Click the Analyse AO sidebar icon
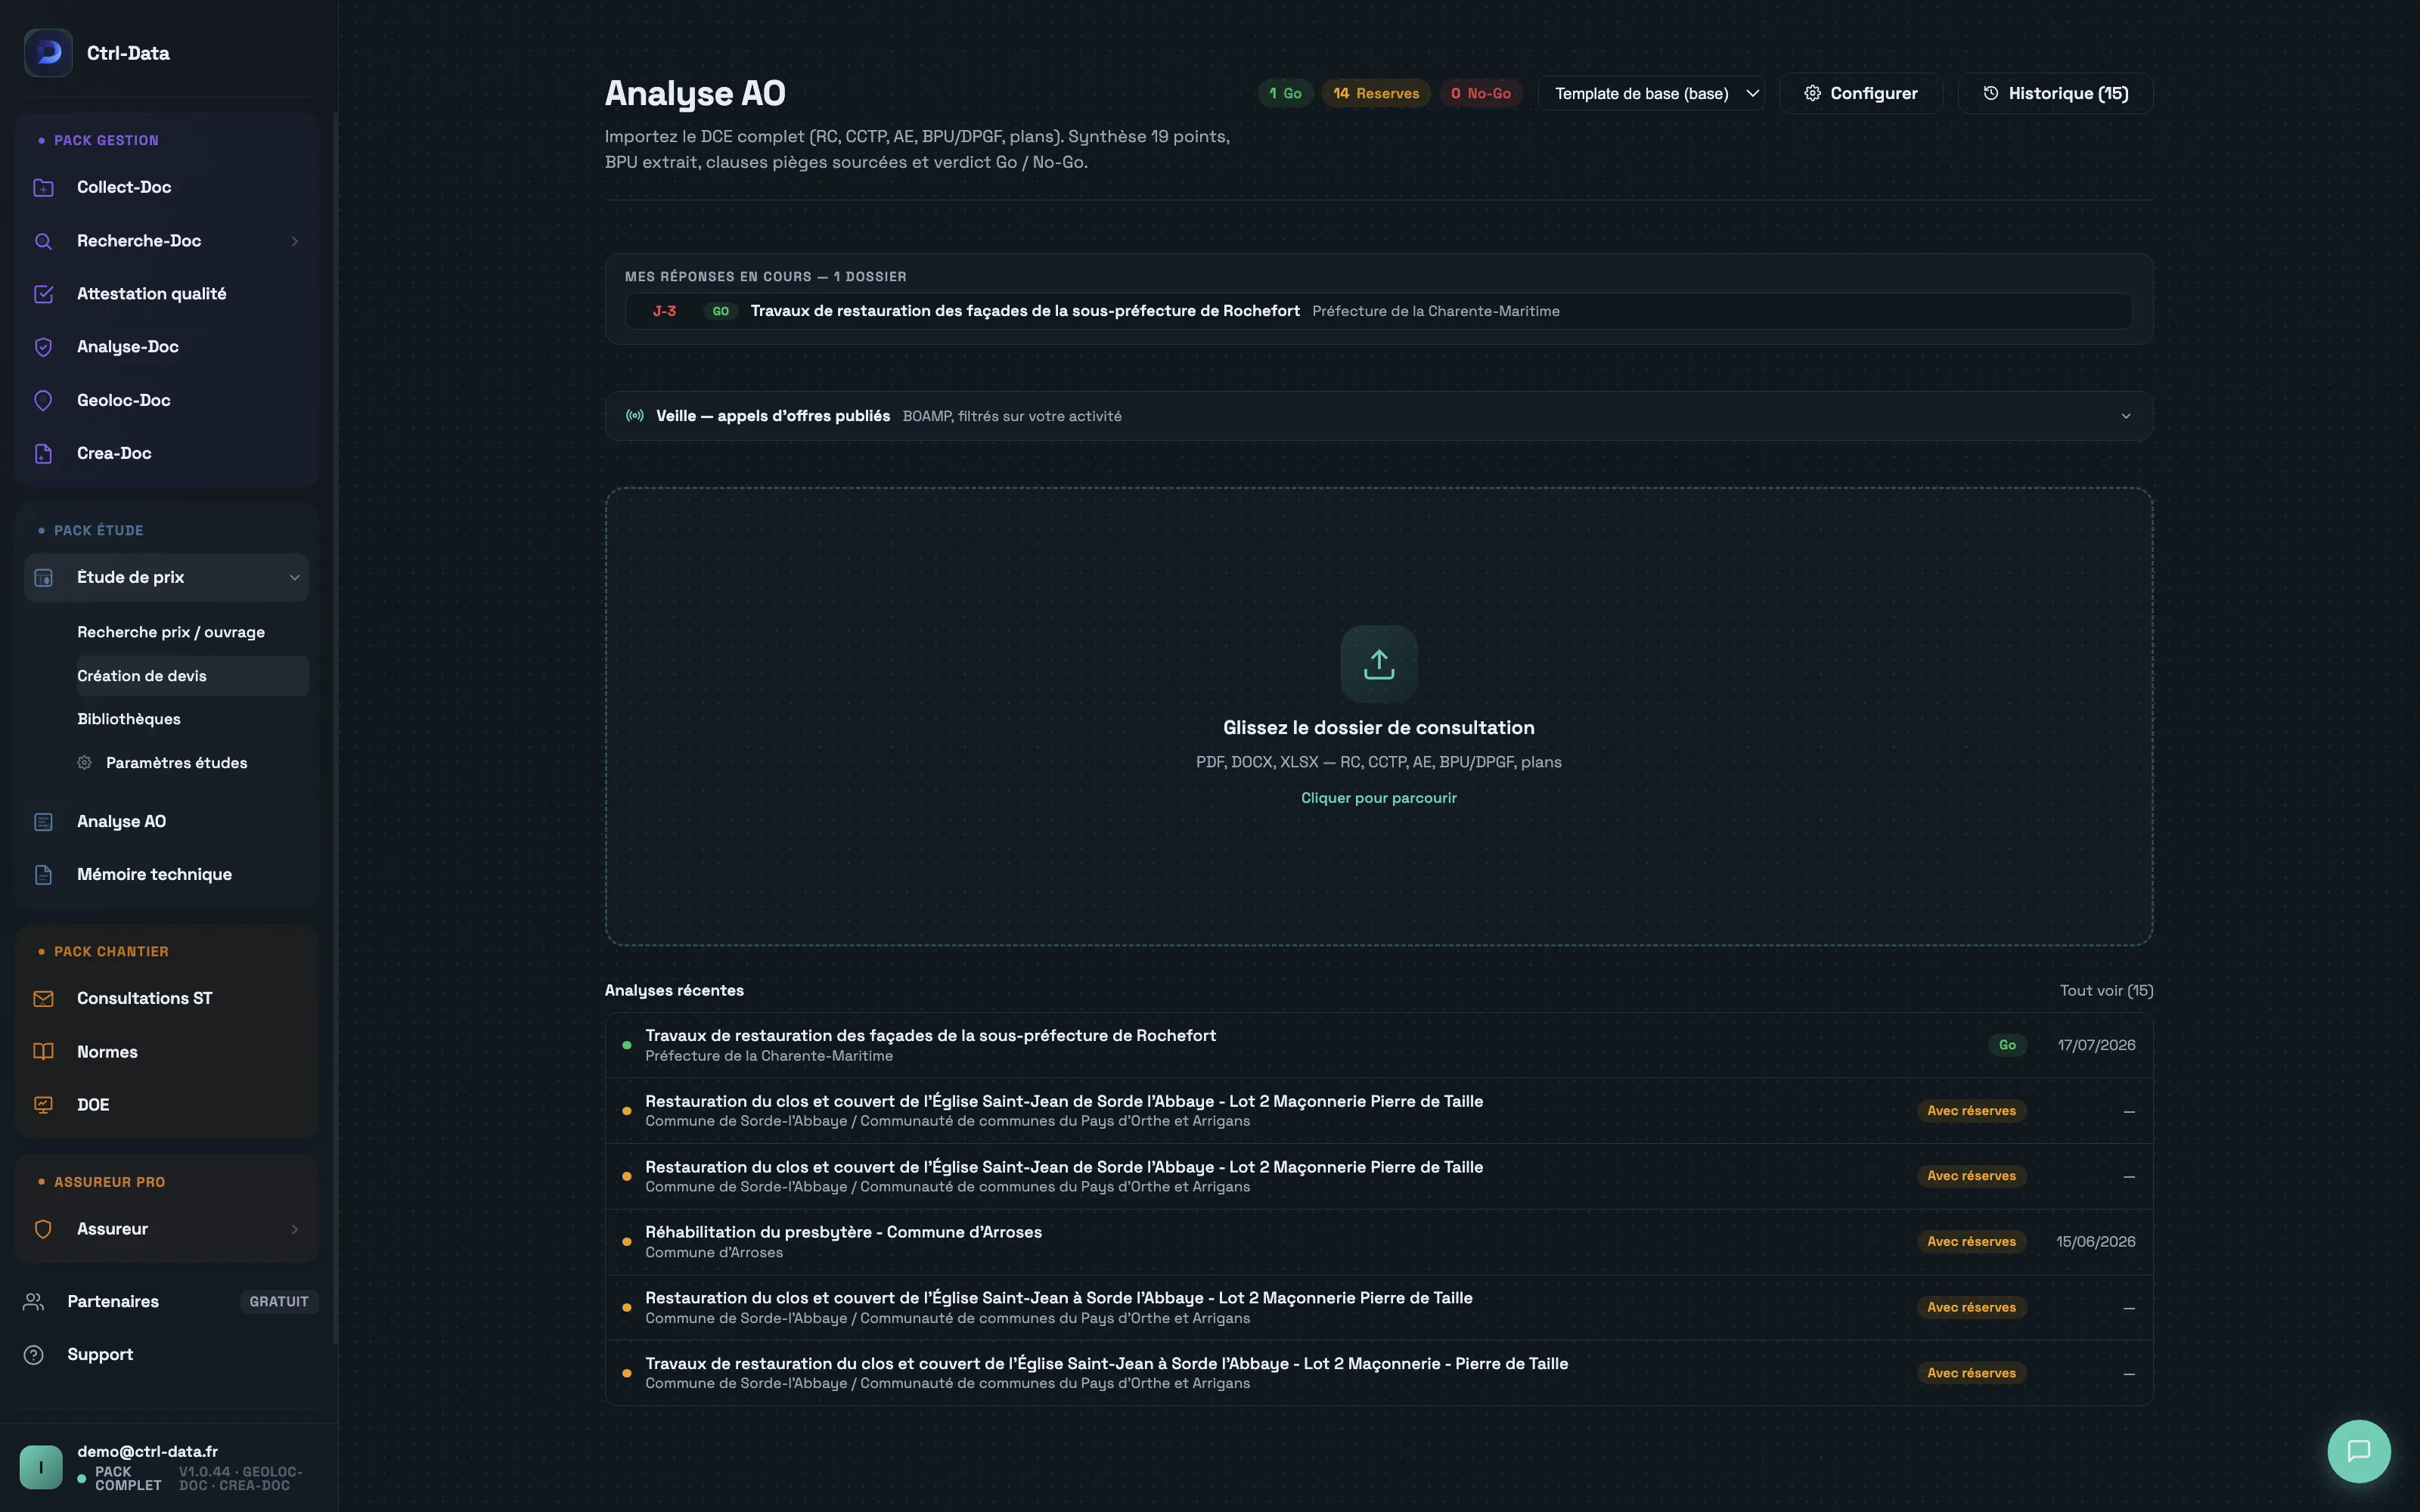This screenshot has width=2420, height=1512. [x=43, y=821]
